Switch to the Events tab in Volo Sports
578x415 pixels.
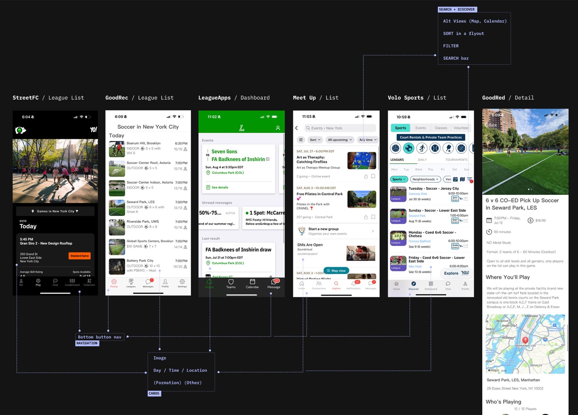(x=420, y=128)
